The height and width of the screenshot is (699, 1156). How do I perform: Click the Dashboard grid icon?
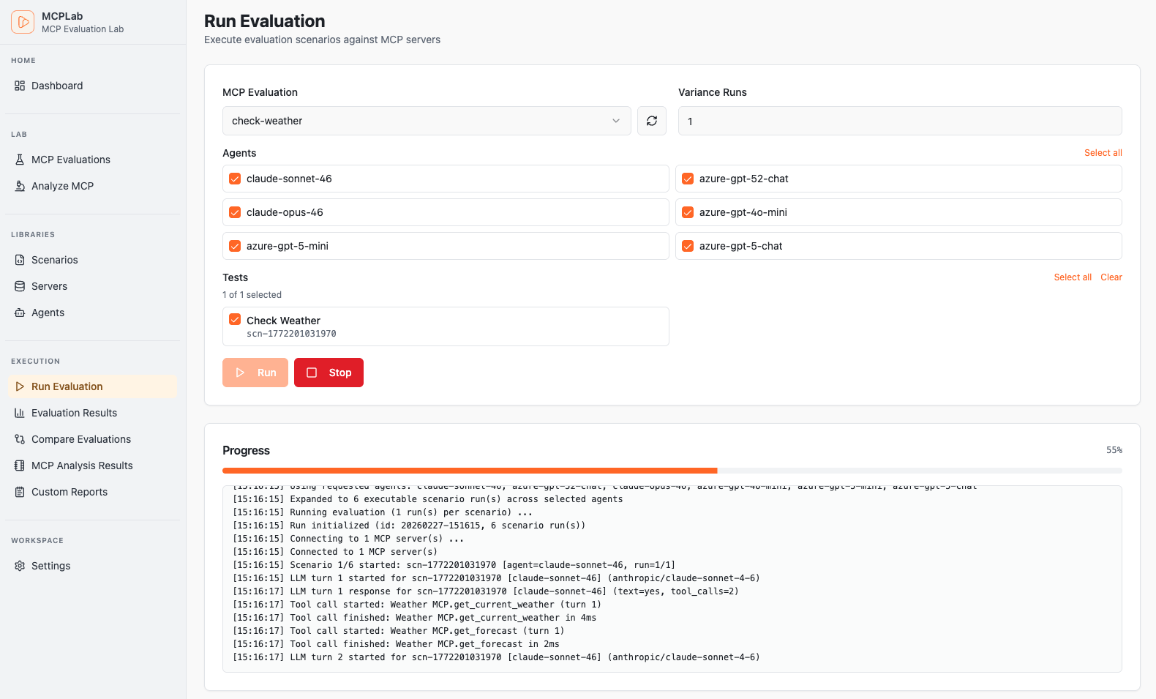20,86
